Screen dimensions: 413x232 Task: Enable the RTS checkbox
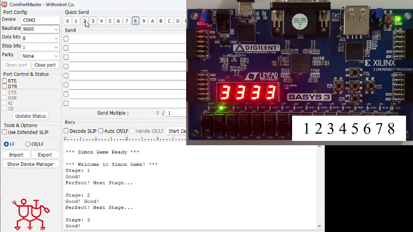[5, 81]
